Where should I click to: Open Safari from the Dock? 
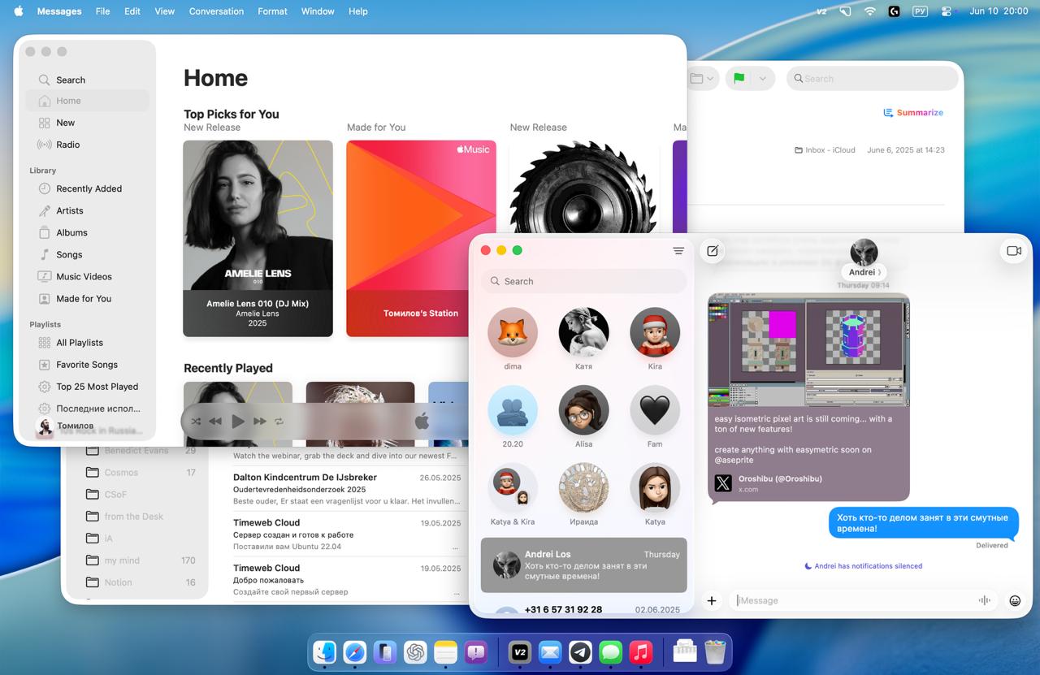(x=355, y=651)
